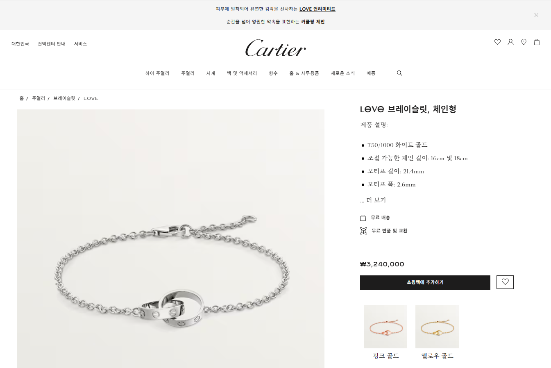Open the 대한민국 country selector
The height and width of the screenshot is (368, 551).
20,44
